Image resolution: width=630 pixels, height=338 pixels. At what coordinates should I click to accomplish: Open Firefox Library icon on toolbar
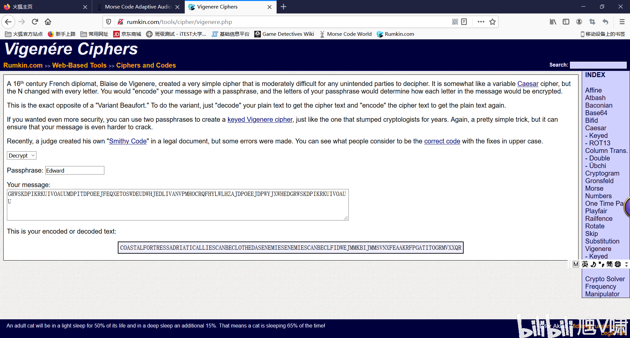pyautogui.click(x=553, y=22)
